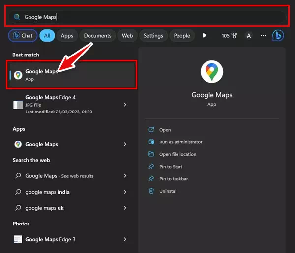Image resolution: width=295 pixels, height=253 pixels.
Task: Switch to the Web filter tab
Action: [x=127, y=36]
